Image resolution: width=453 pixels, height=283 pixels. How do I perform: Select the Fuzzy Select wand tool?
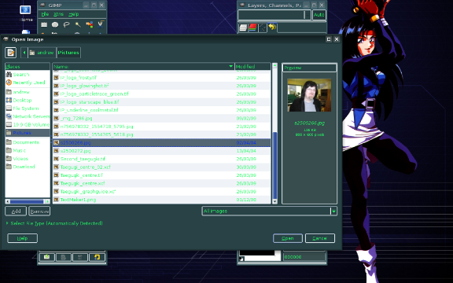click(x=78, y=24)
